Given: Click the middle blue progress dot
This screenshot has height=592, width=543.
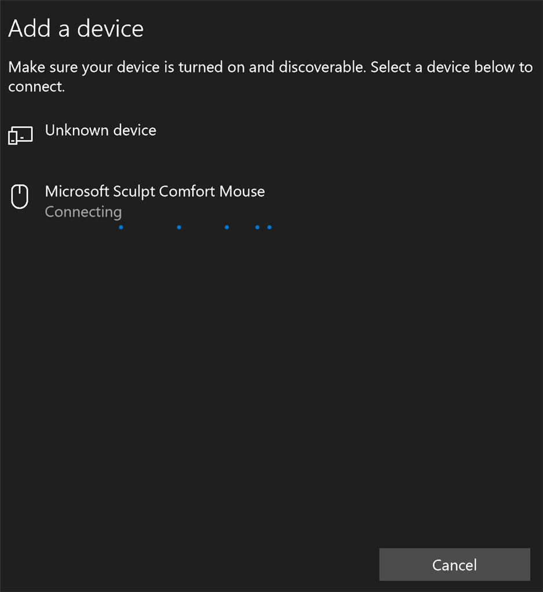Looking at the screenshot, I should pyautogui.click(x=227, y=227).
